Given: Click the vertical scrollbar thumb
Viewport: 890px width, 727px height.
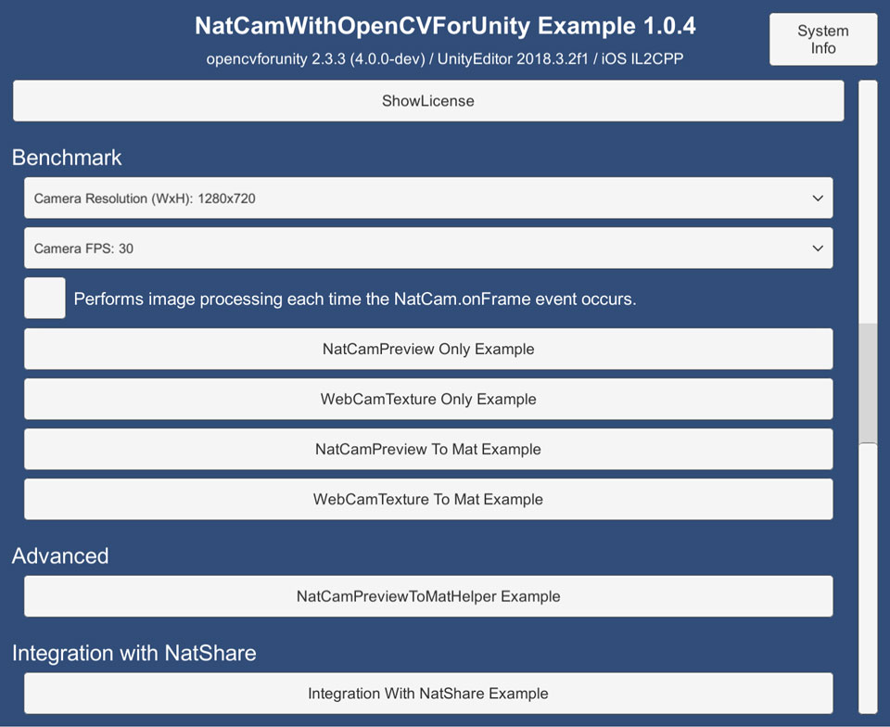Looking at the screenshot, I should point(868,383).
